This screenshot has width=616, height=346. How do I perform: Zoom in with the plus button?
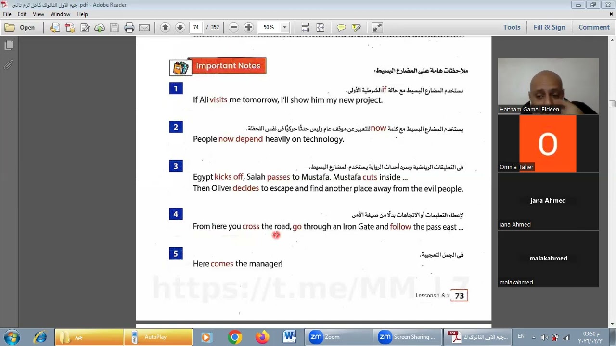click(x=248, y=27)
